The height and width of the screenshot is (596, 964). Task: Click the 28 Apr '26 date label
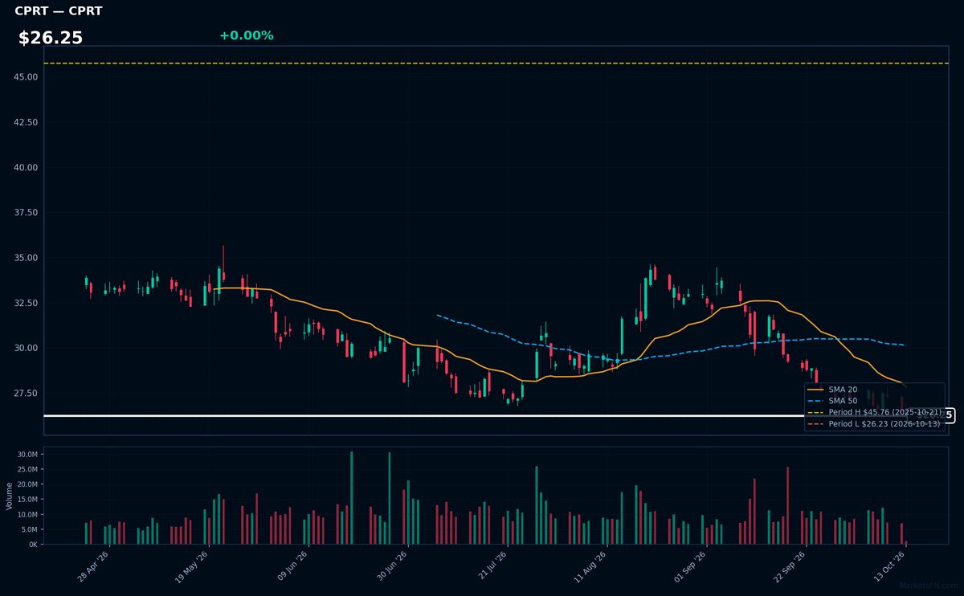pos(92,568)
